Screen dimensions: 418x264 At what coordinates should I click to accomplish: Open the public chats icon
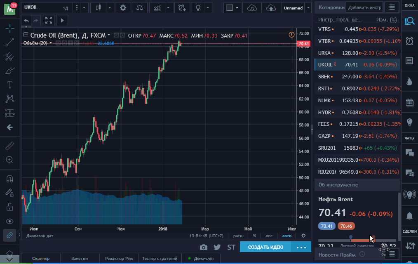click(x=409, y=153)
